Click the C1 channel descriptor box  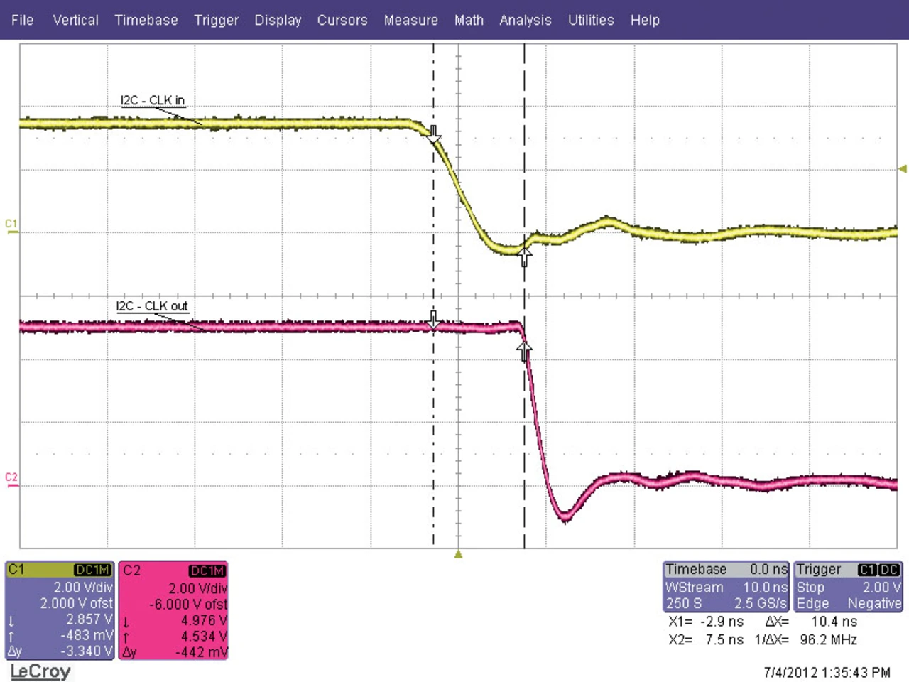(60, 610)
